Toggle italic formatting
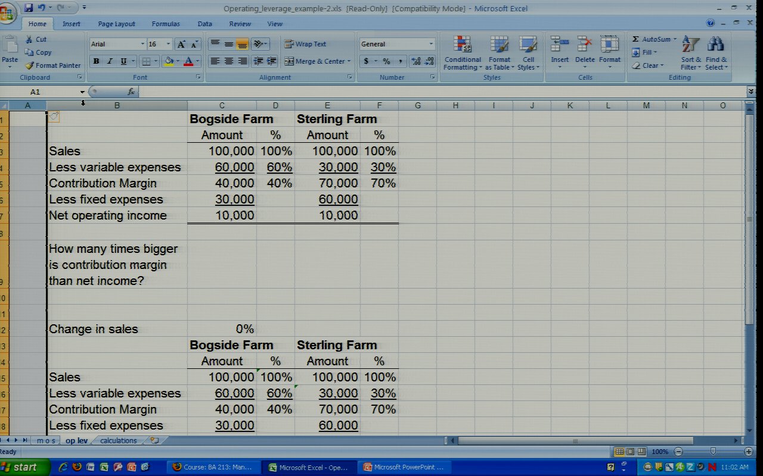The width and height of the screenshot is (763, 476). coord(110,61)
